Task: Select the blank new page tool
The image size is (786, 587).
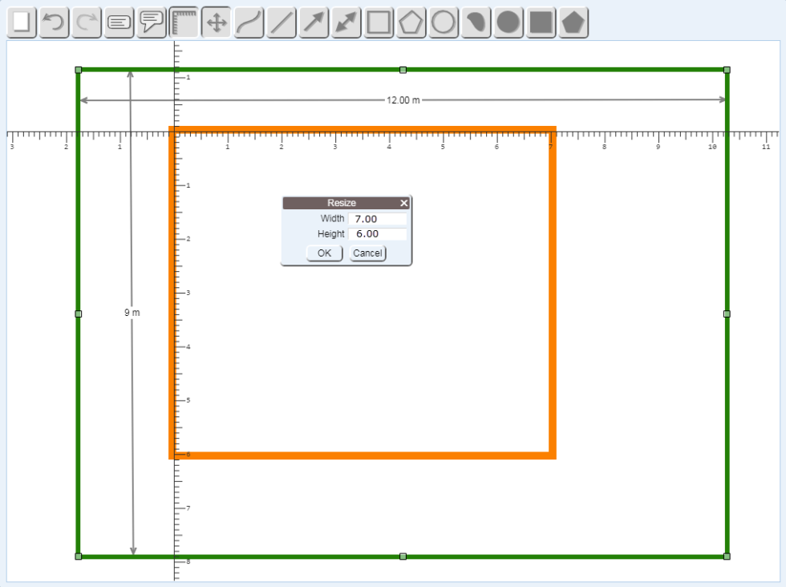Action: [x=21, y=22]
